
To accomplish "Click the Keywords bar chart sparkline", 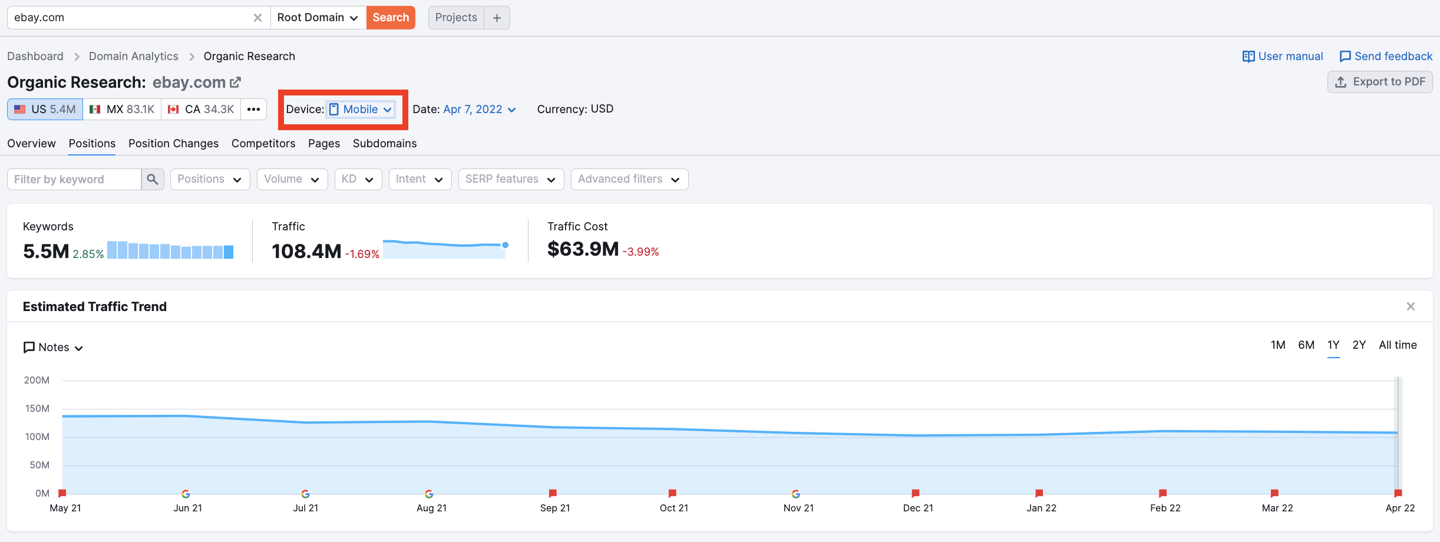I will tap(170, 250).
